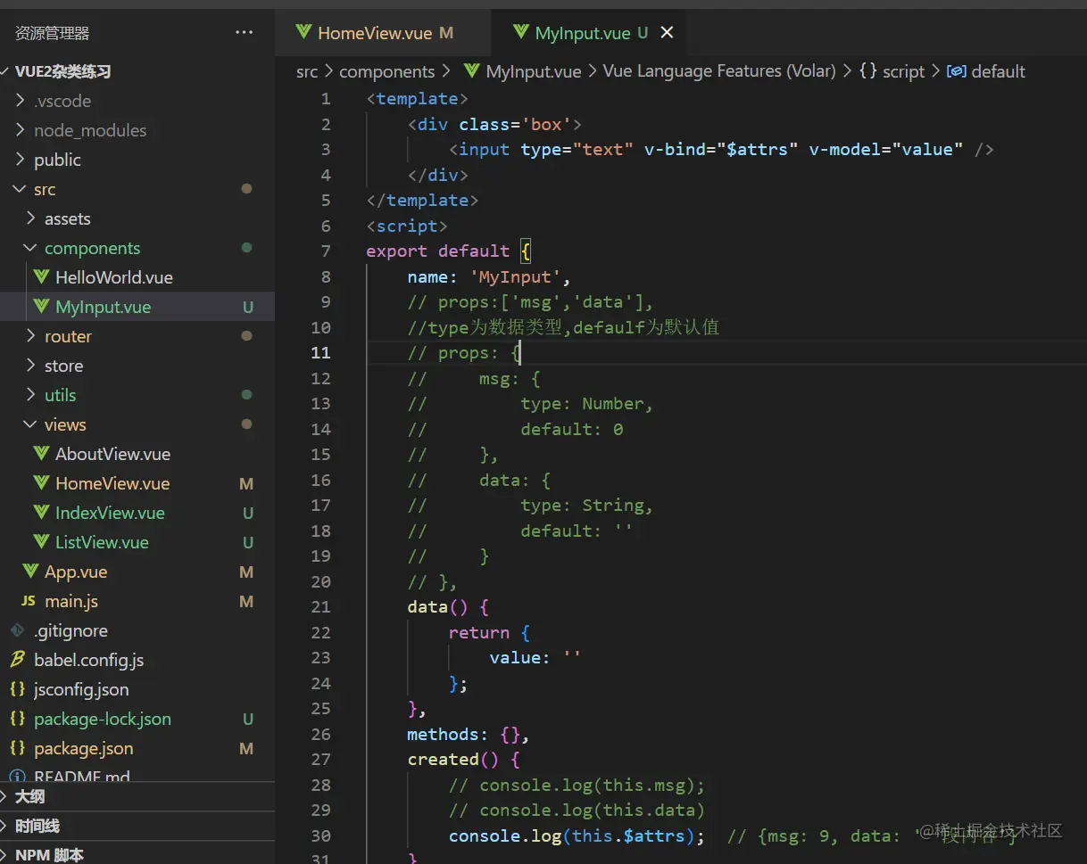Viewport: 1087px width, 864px height.
Task: Click the braces icon beside jsconfig.json
Action: pos(18,689)
